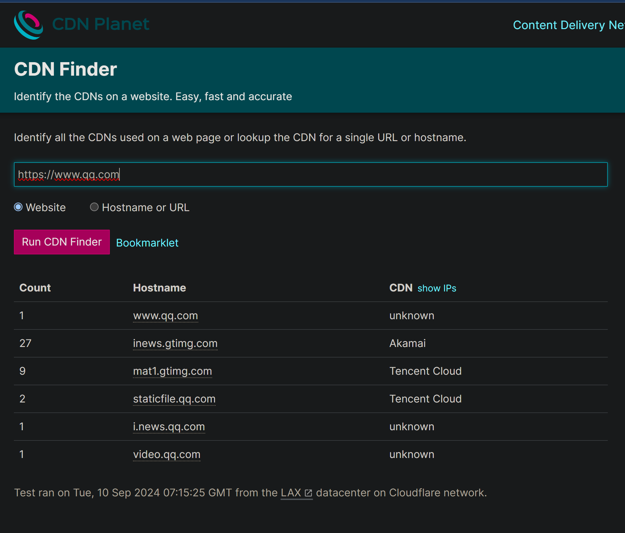
Task: Click the CDN Finder page heading
Action: click(66, 69)
